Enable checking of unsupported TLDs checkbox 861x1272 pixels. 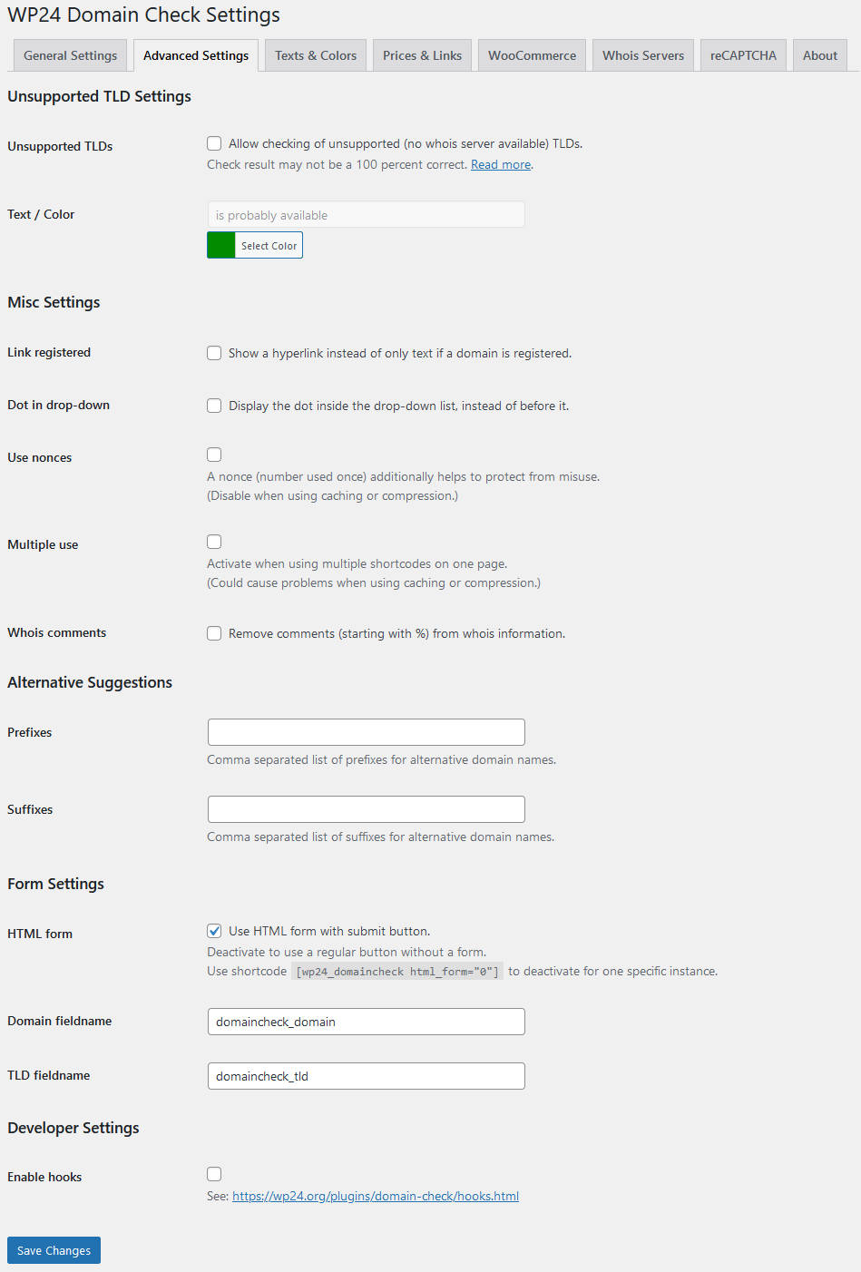coord(214,143)
